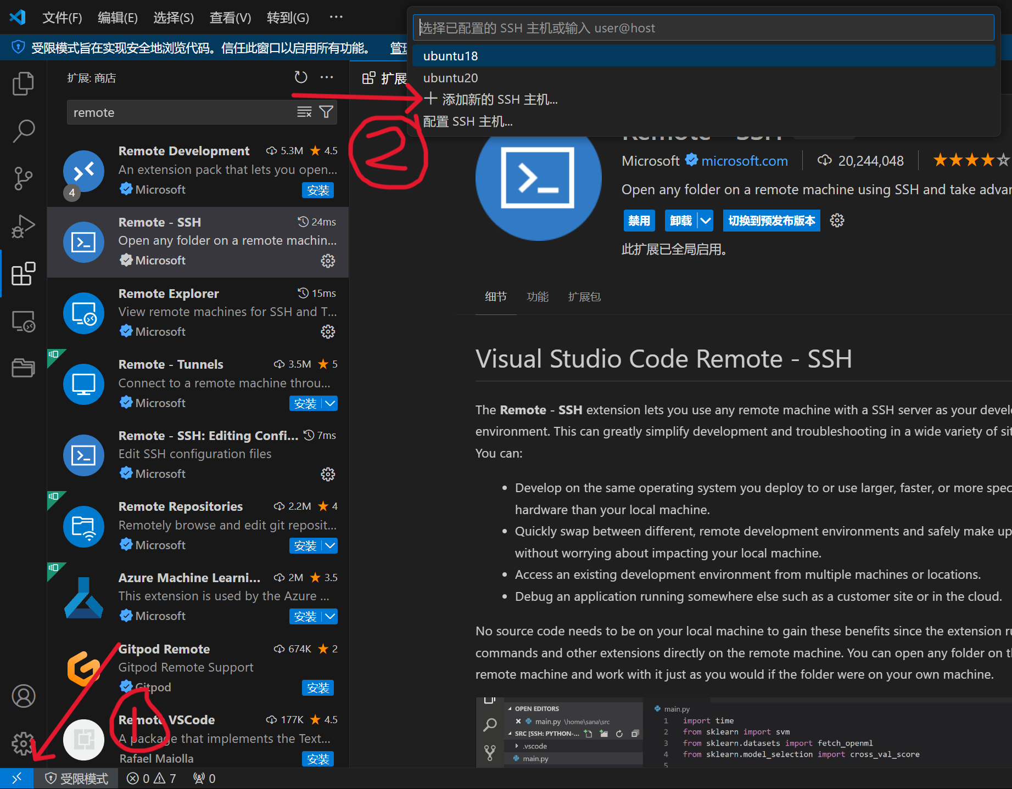Image resolution: width=1012 pixels, height=789 pixels.
Task: Select the Remote Repositories extension entry
Action: (198, 526)
